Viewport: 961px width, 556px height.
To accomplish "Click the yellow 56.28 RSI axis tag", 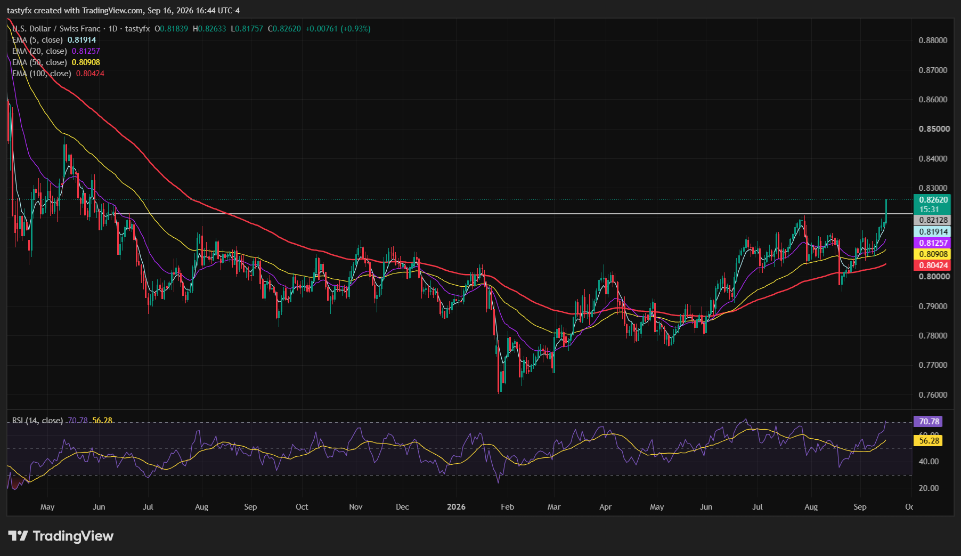I will (928, 441).
